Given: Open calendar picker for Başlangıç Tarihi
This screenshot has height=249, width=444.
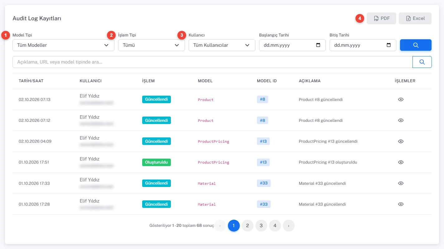Looking at the screenshot, I should point(318,45).
